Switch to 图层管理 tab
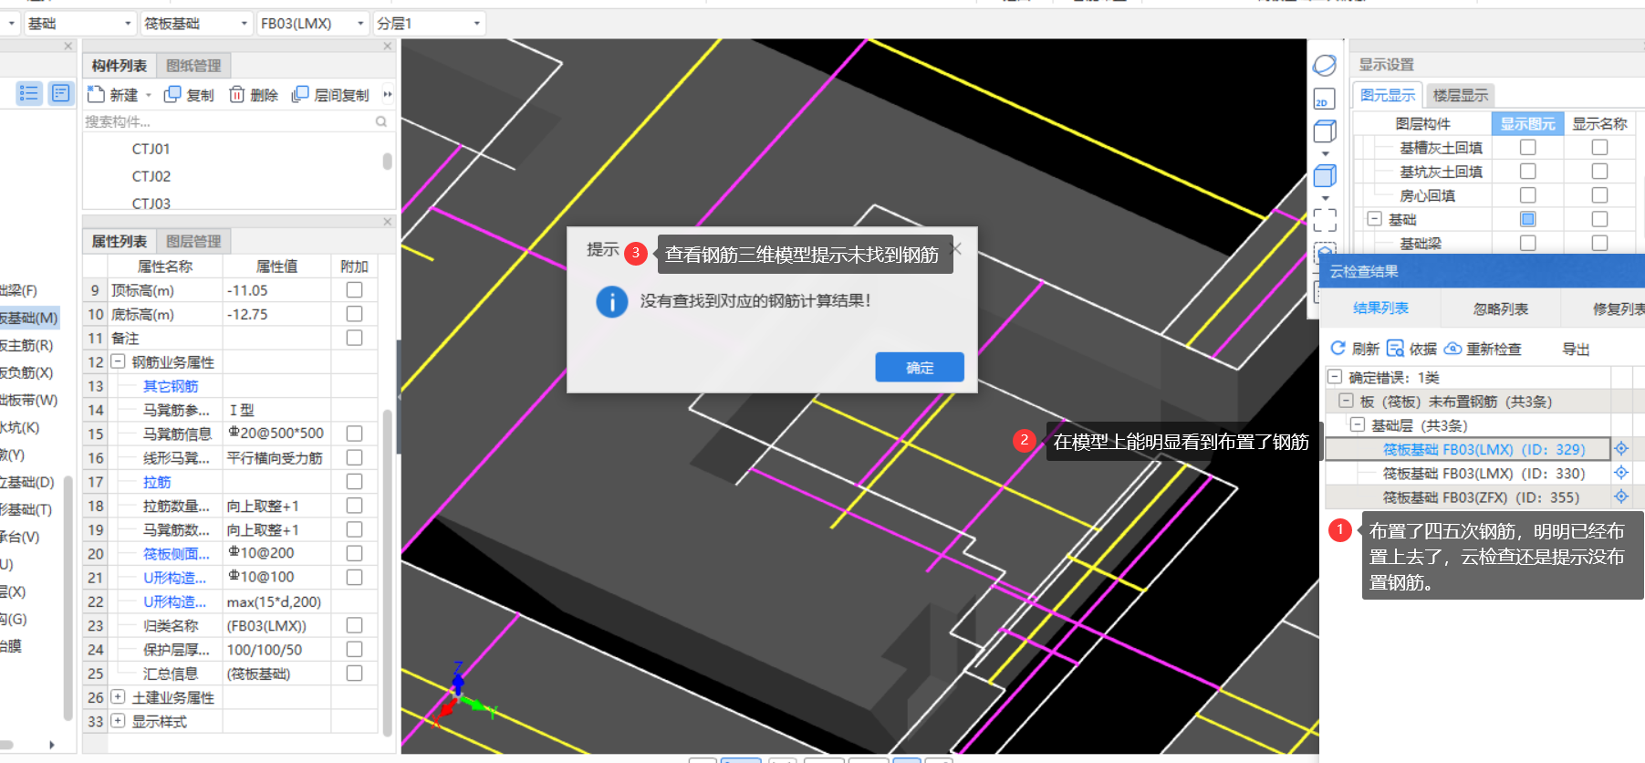Screen dimensions: 1645x763 click(193, 241)
